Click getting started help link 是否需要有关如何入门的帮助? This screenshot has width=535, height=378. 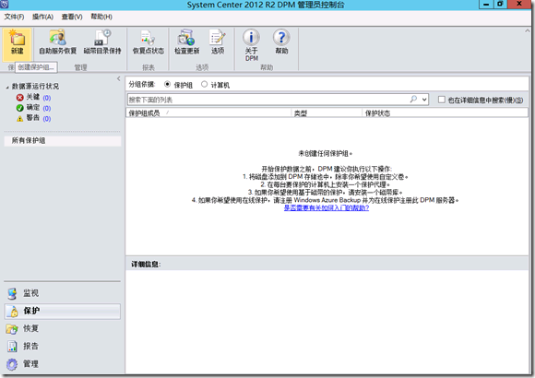click(327, 208)
